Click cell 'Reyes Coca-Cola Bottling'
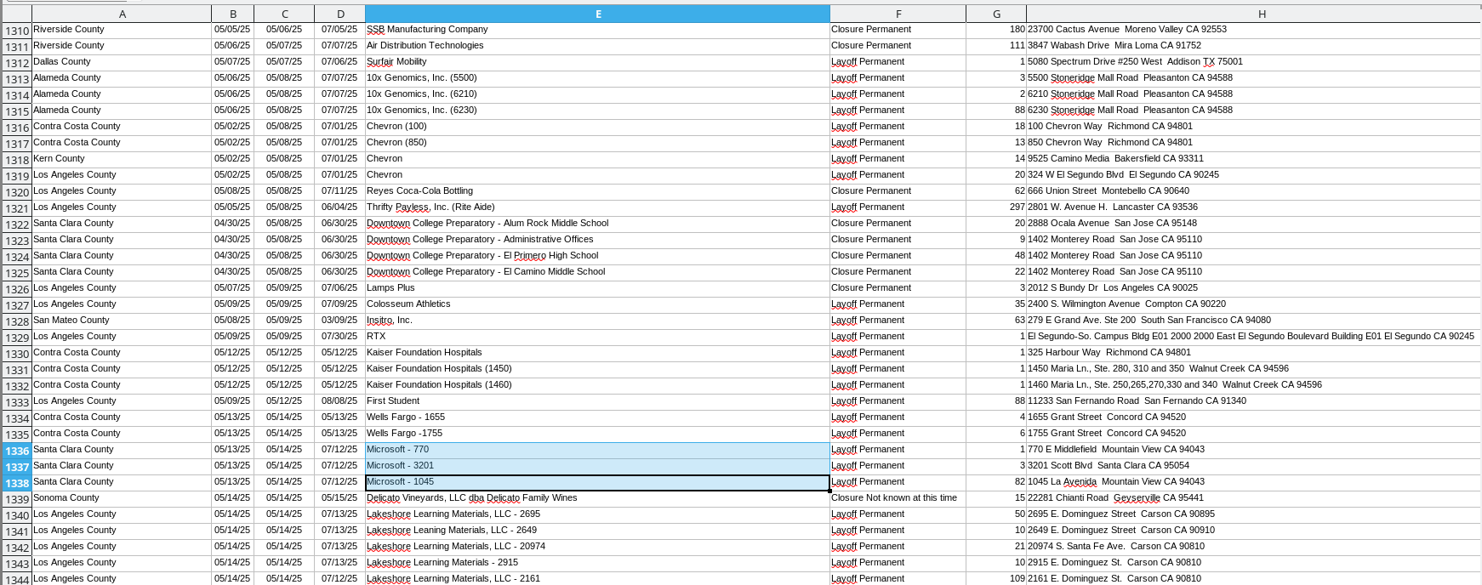 pos(597,191)
